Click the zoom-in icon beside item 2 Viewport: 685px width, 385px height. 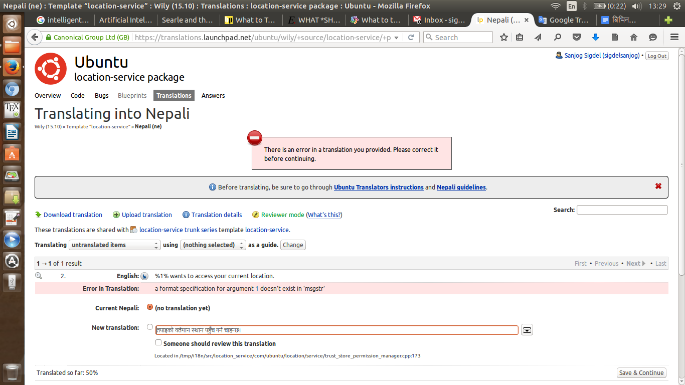pos(39,276)
